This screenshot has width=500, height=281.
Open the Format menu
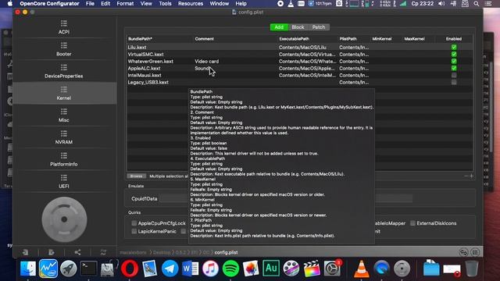point(125,4)
